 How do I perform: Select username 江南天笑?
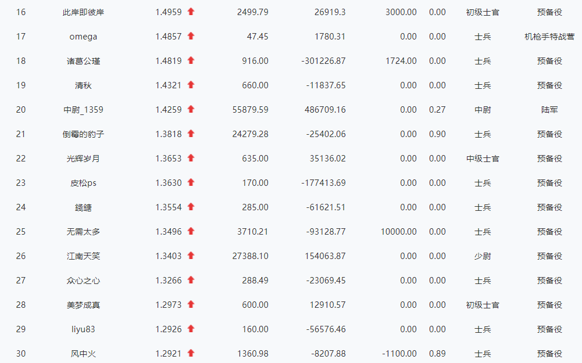[x=83, y=256]
